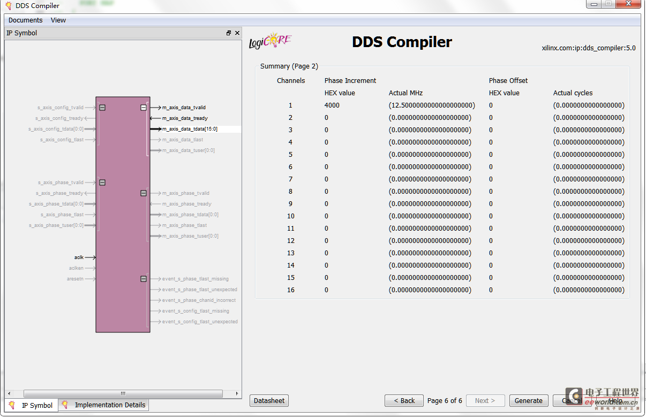Select the aresetn port label

coord(76,279)
